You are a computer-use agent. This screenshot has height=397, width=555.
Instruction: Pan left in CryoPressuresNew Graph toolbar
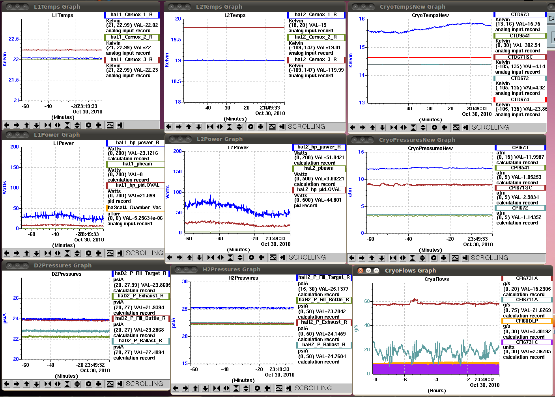pos(352,258)
